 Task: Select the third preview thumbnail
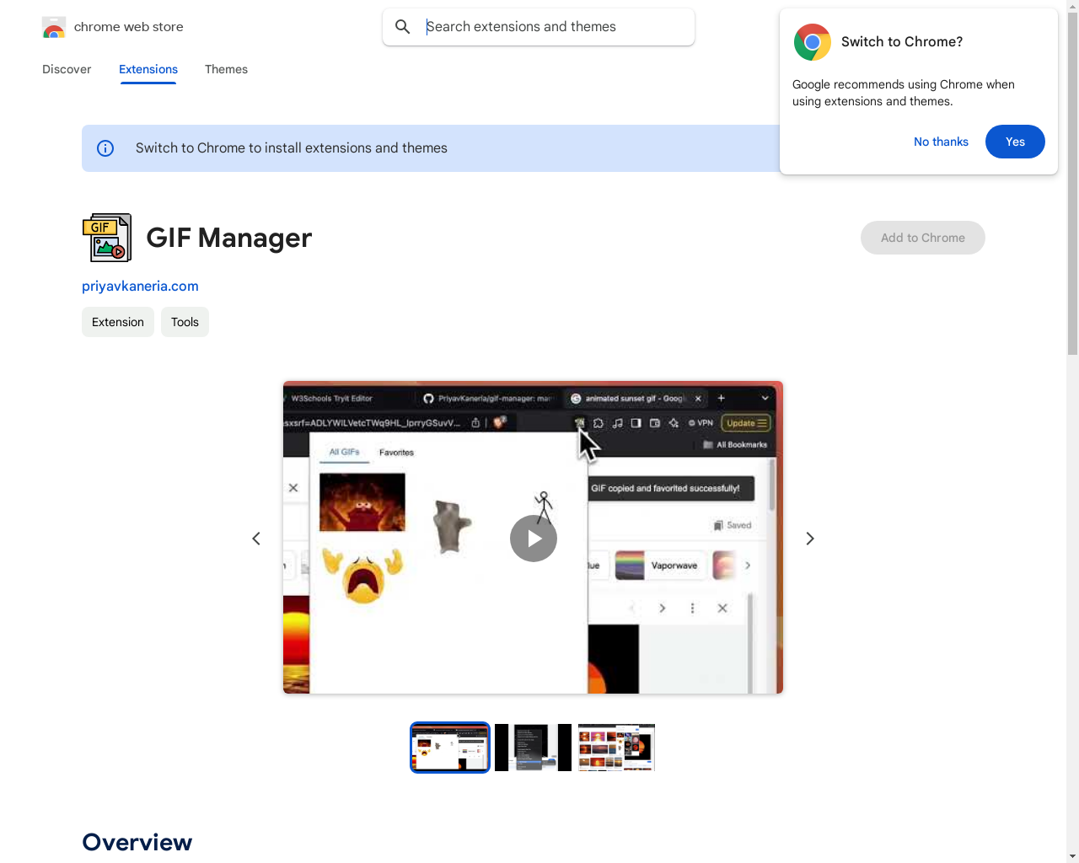point(616,748)
